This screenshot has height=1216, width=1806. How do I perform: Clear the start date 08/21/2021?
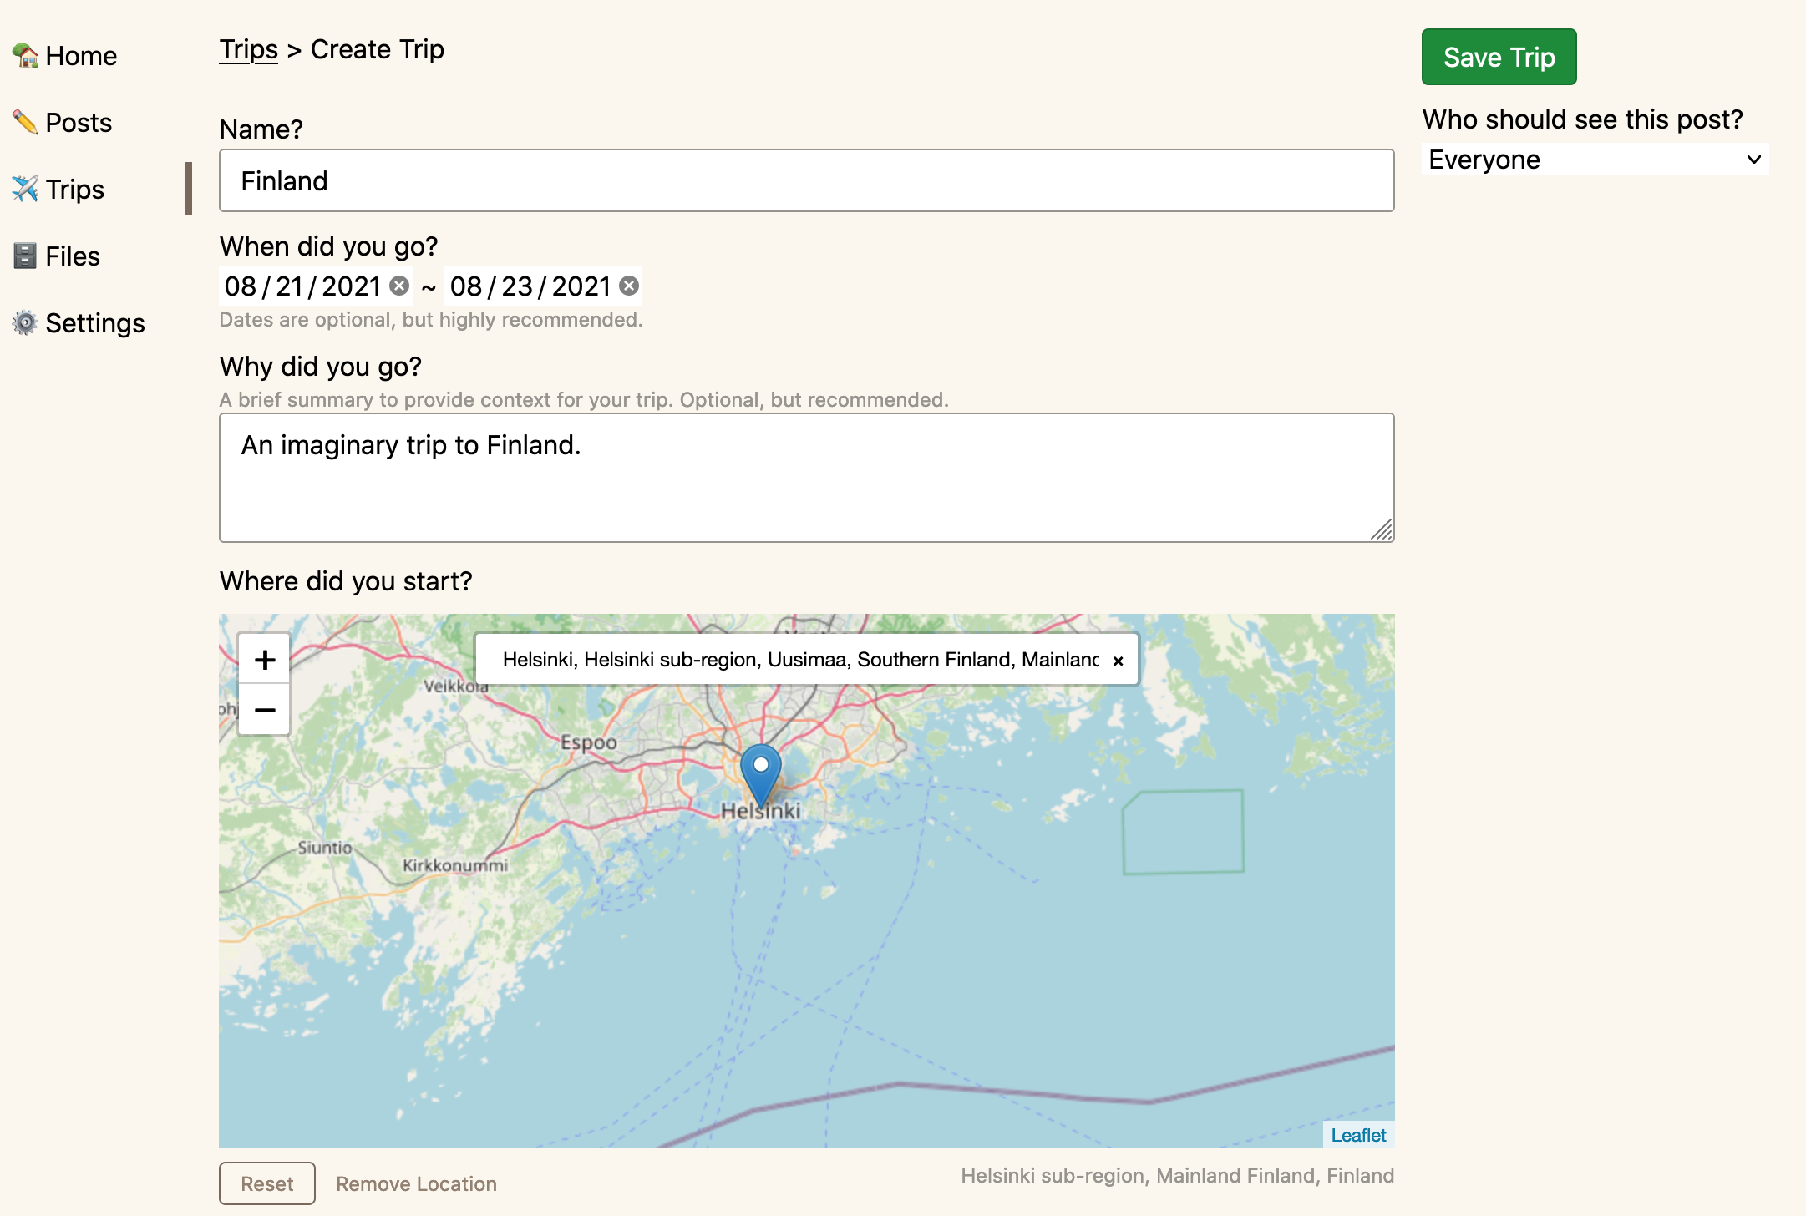pyautogui.click(x=400, y=286)
